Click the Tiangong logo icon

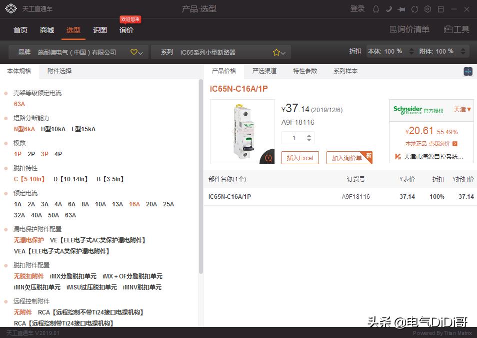pyautogui.click(x=11, y=9)
